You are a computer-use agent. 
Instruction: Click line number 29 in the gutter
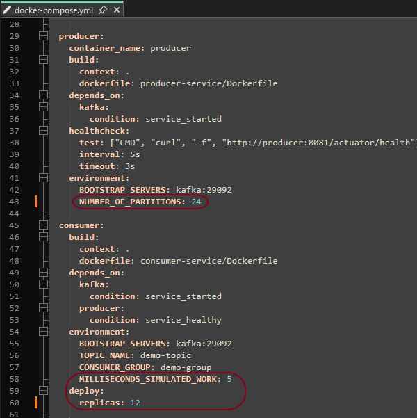pyautogui.click(x=14, y=36)
